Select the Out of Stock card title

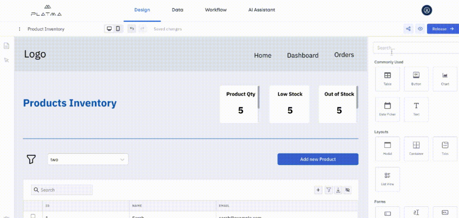point(339,94)
